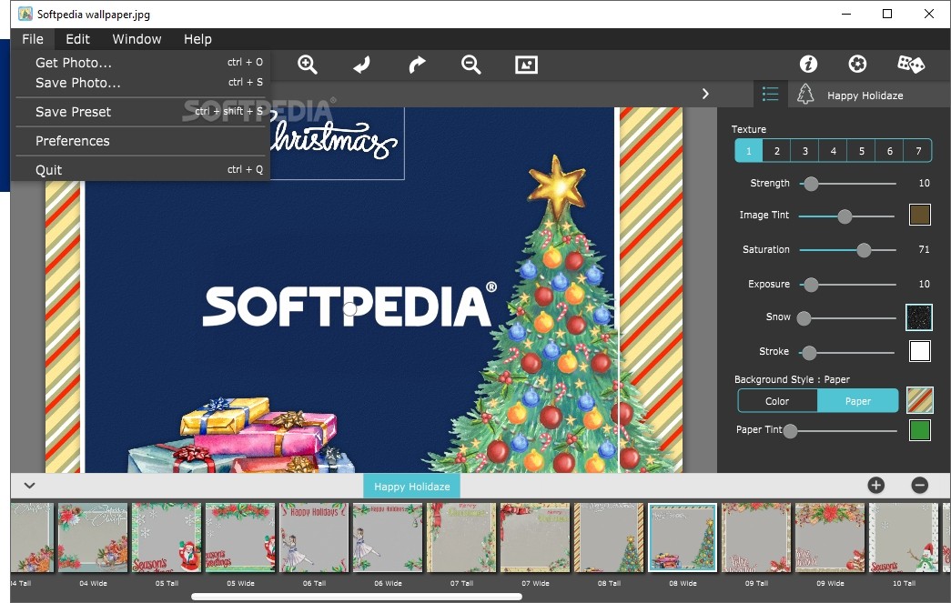This screenshot has height=603, width=951.
Task: Click the undo arrow icon
Action: [362, 65]
